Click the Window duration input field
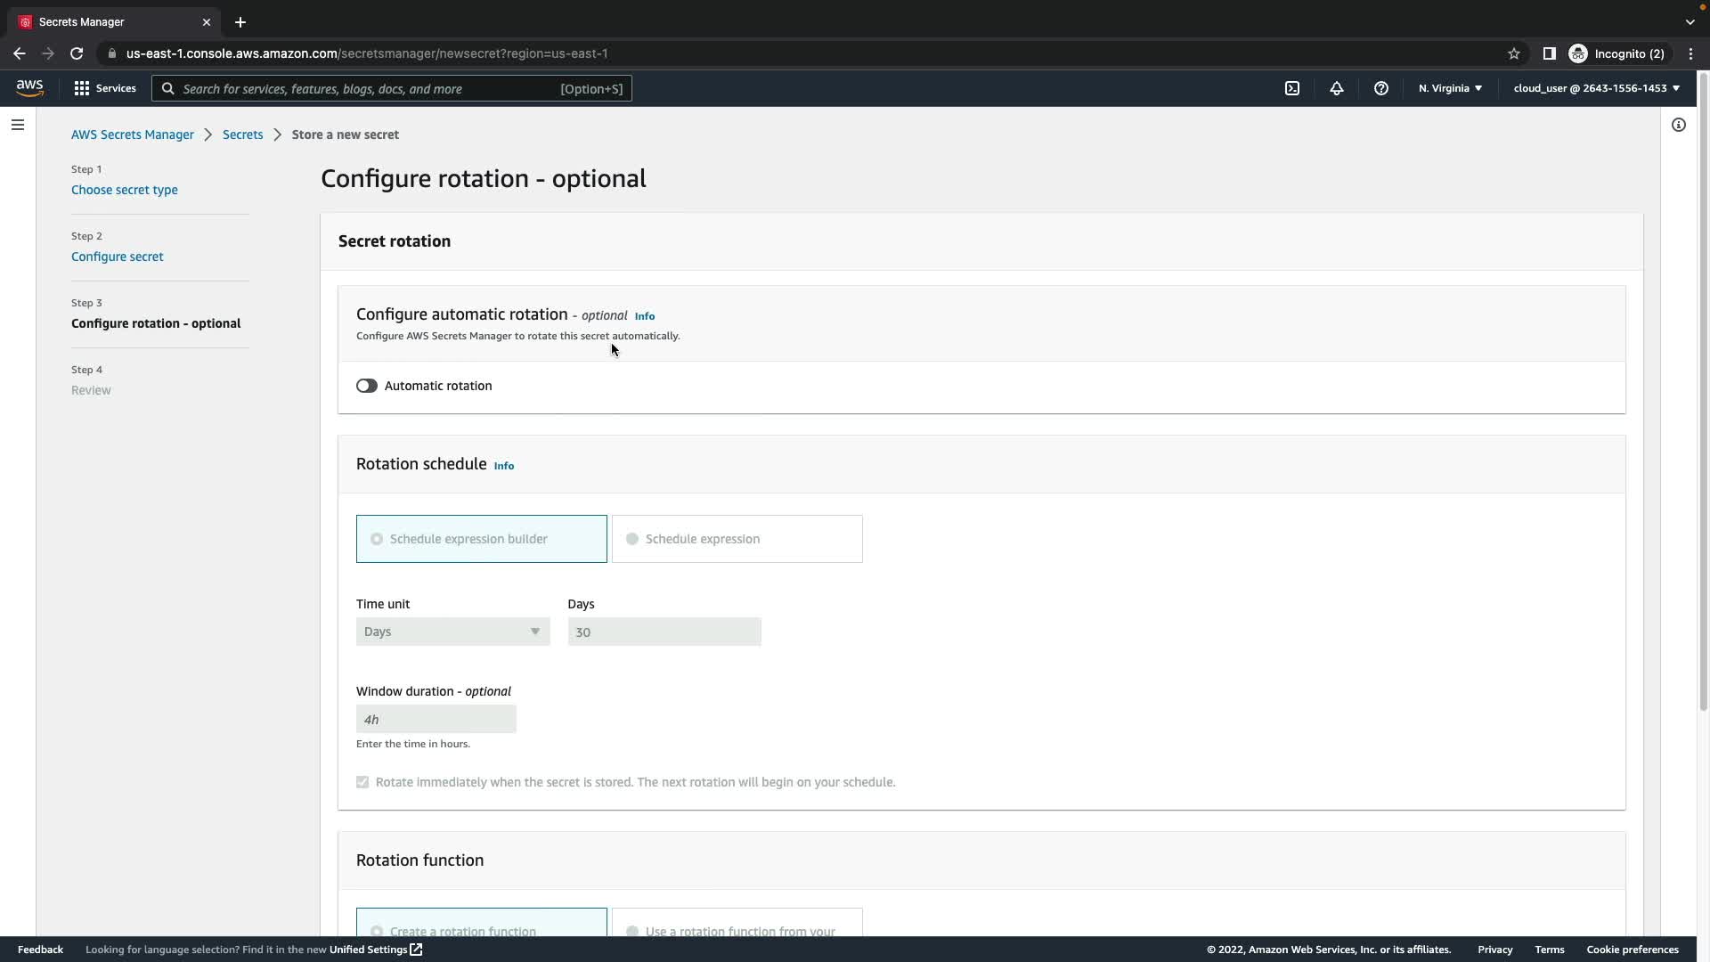1710x962 pixels. 436,719
